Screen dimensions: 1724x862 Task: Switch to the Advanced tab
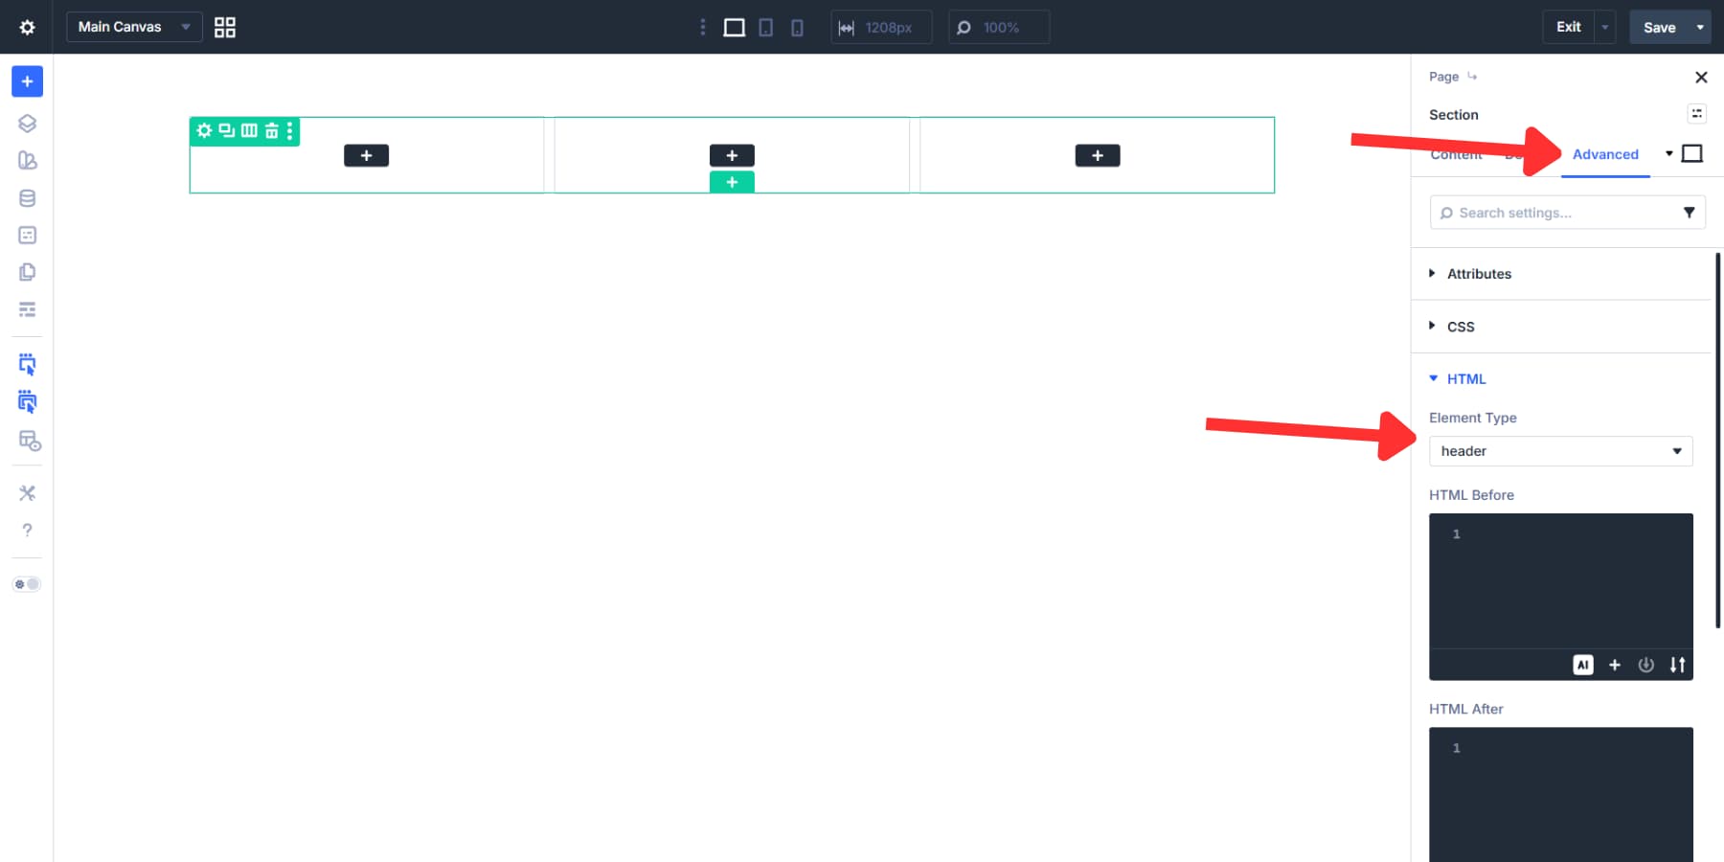1604,154
